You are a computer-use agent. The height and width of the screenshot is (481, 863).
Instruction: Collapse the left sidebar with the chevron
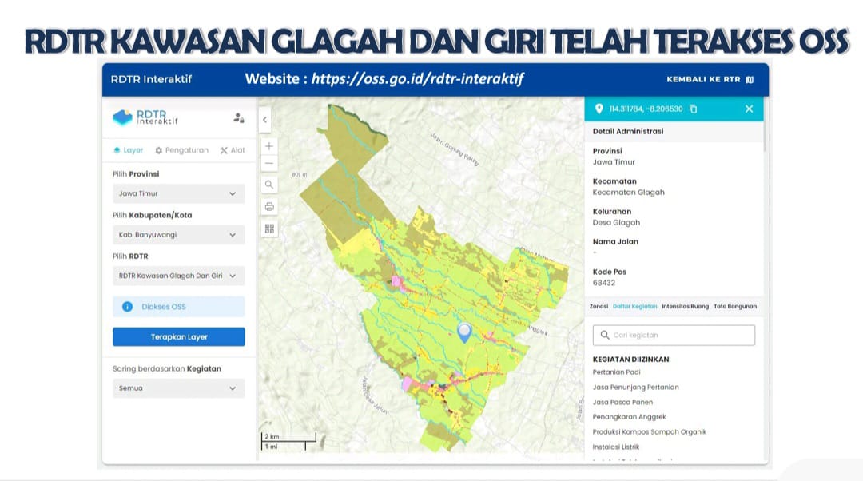264,120
